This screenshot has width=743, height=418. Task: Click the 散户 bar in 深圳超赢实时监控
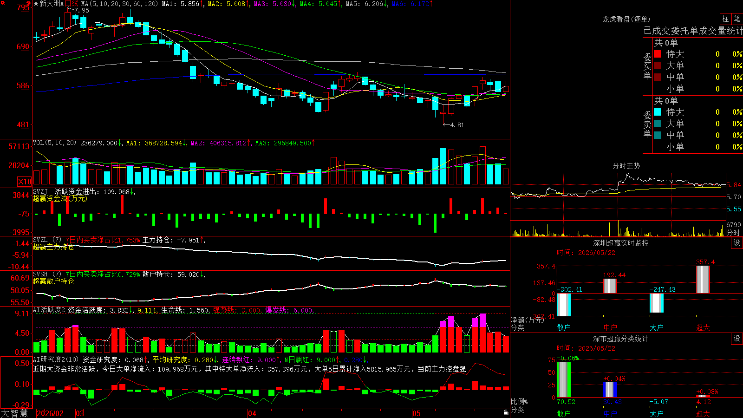pyautogui.click(x=564, y=305)
